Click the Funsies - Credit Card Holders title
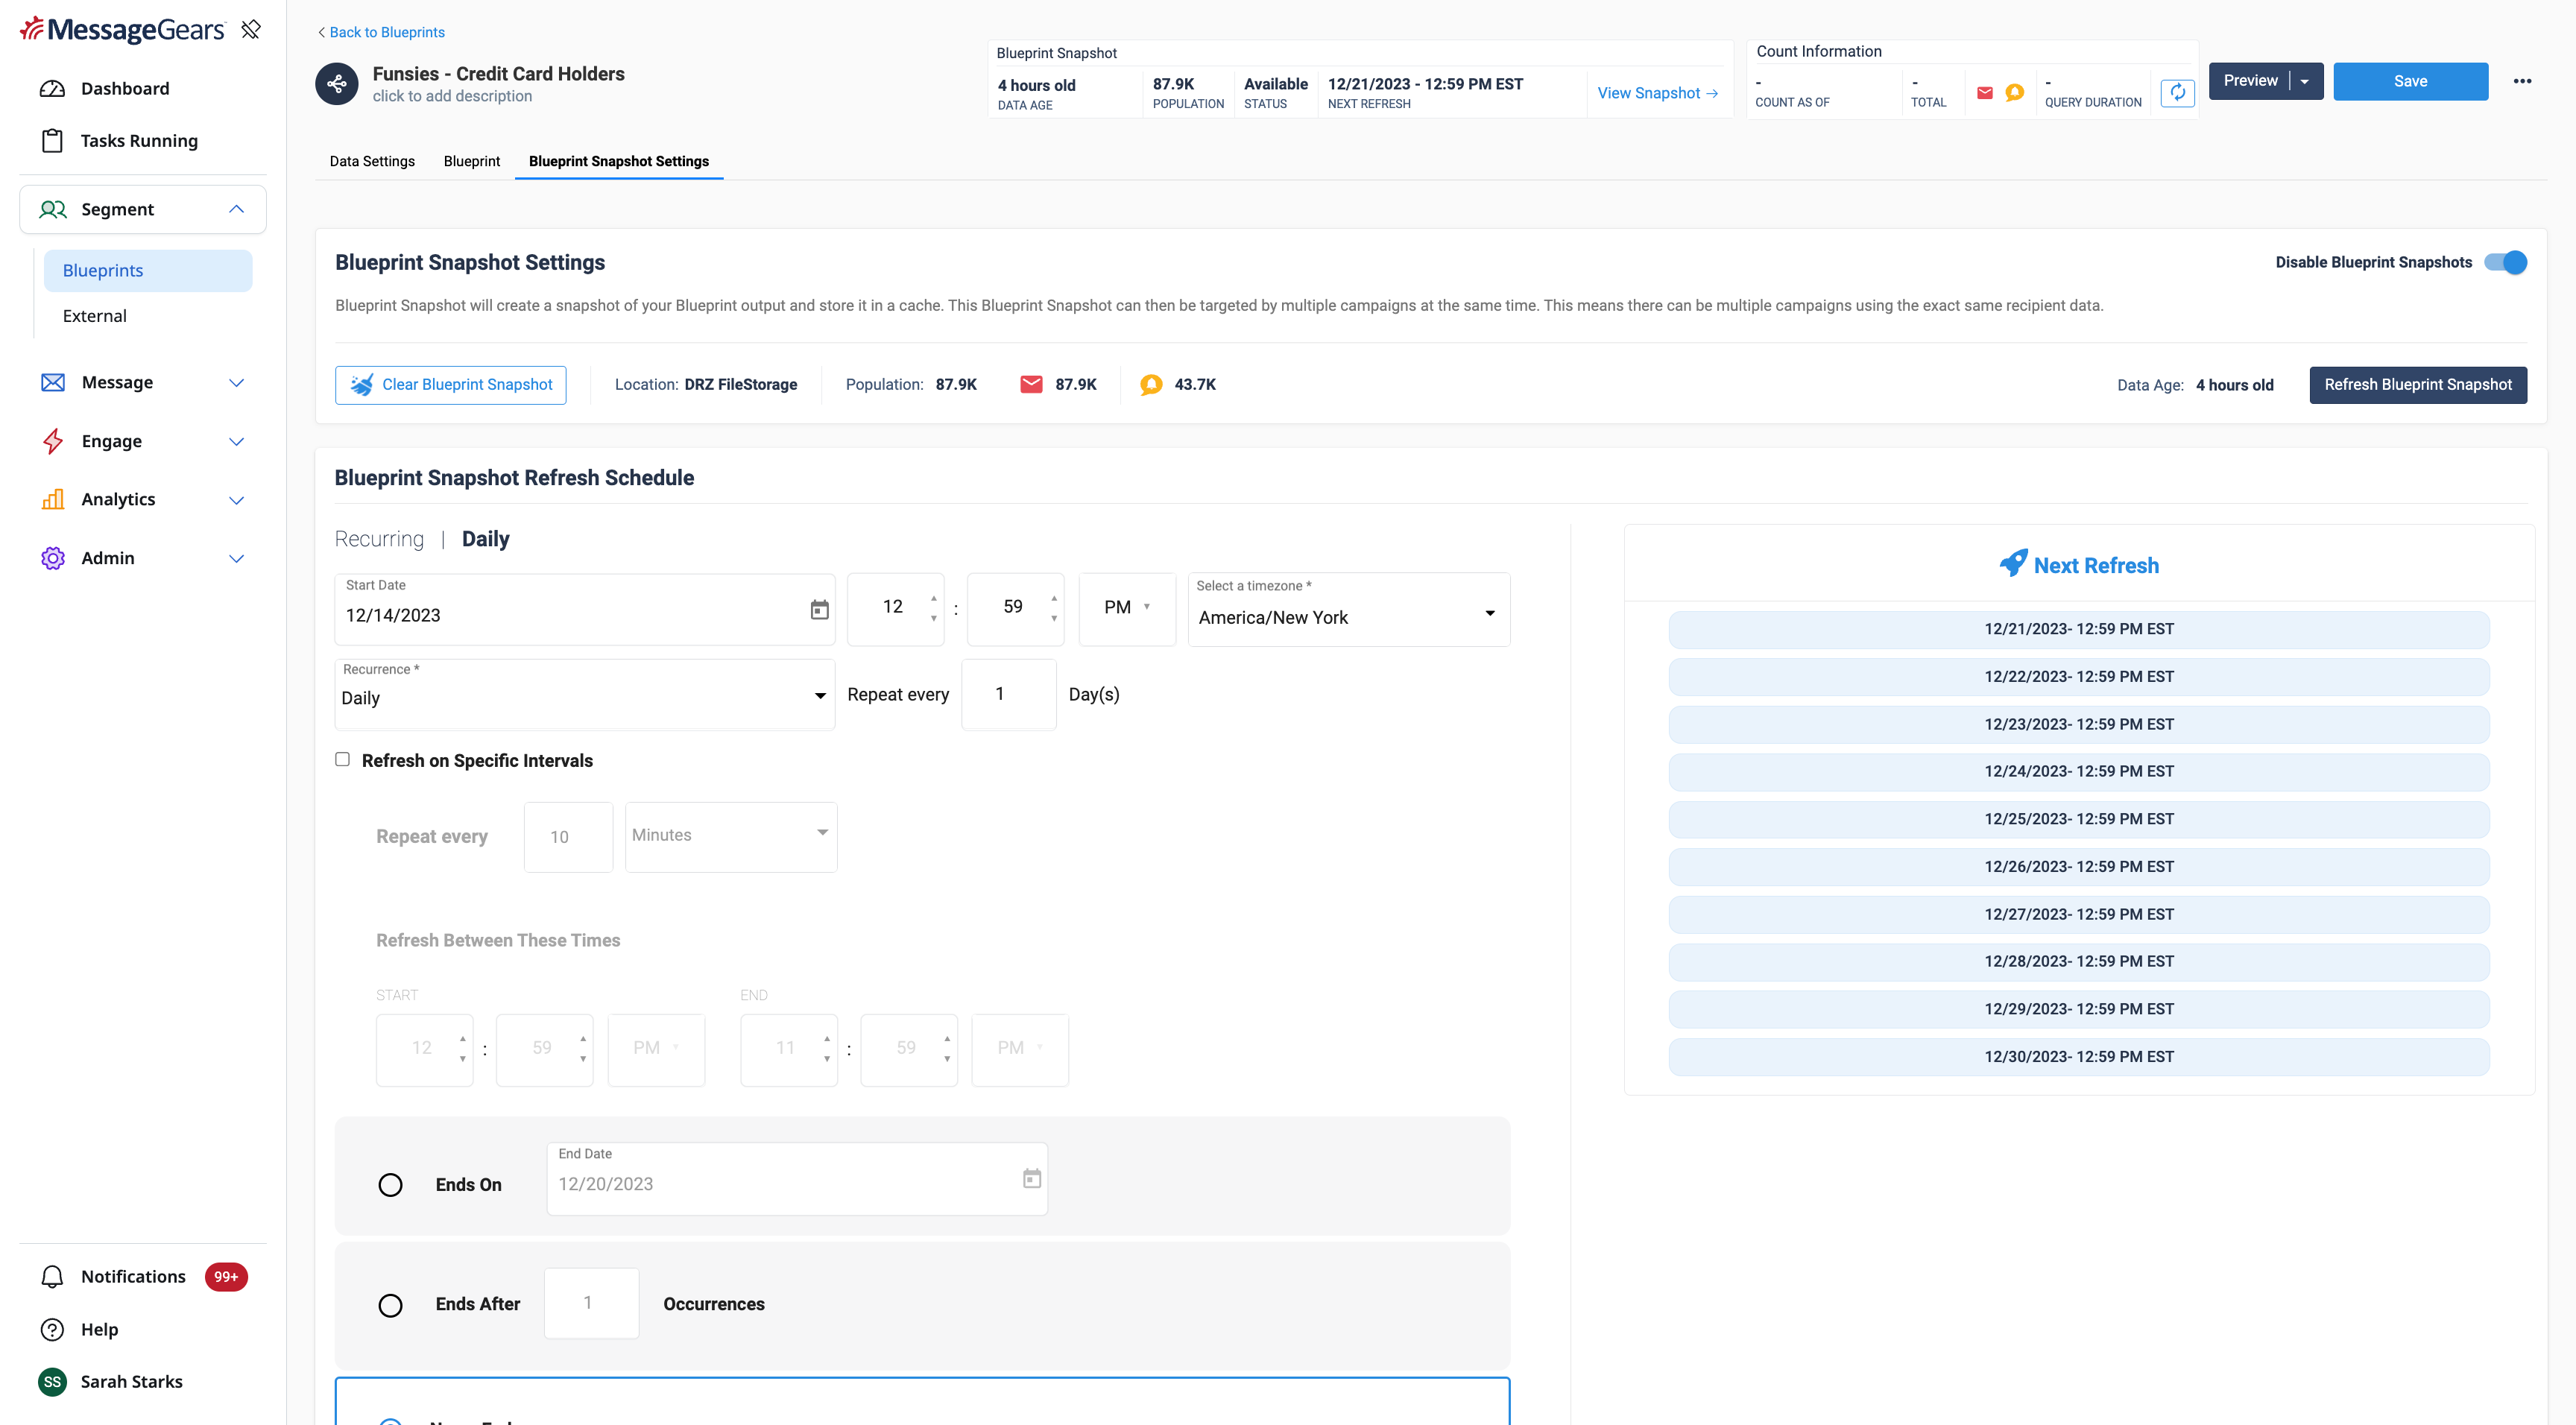Image resolution: width=2576 pixels, height=1425 pixels. point(498,73)
